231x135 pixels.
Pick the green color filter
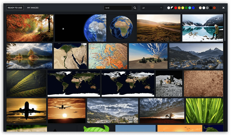[x=186, y=8]
